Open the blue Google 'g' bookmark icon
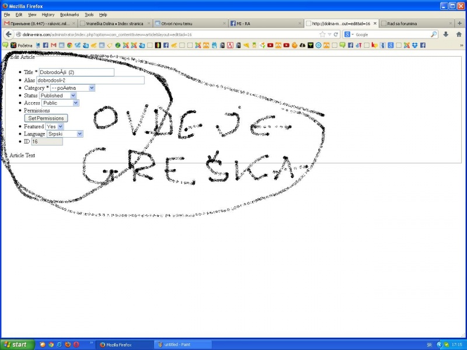This screenshot has height=350, width=467. (391, 45)
